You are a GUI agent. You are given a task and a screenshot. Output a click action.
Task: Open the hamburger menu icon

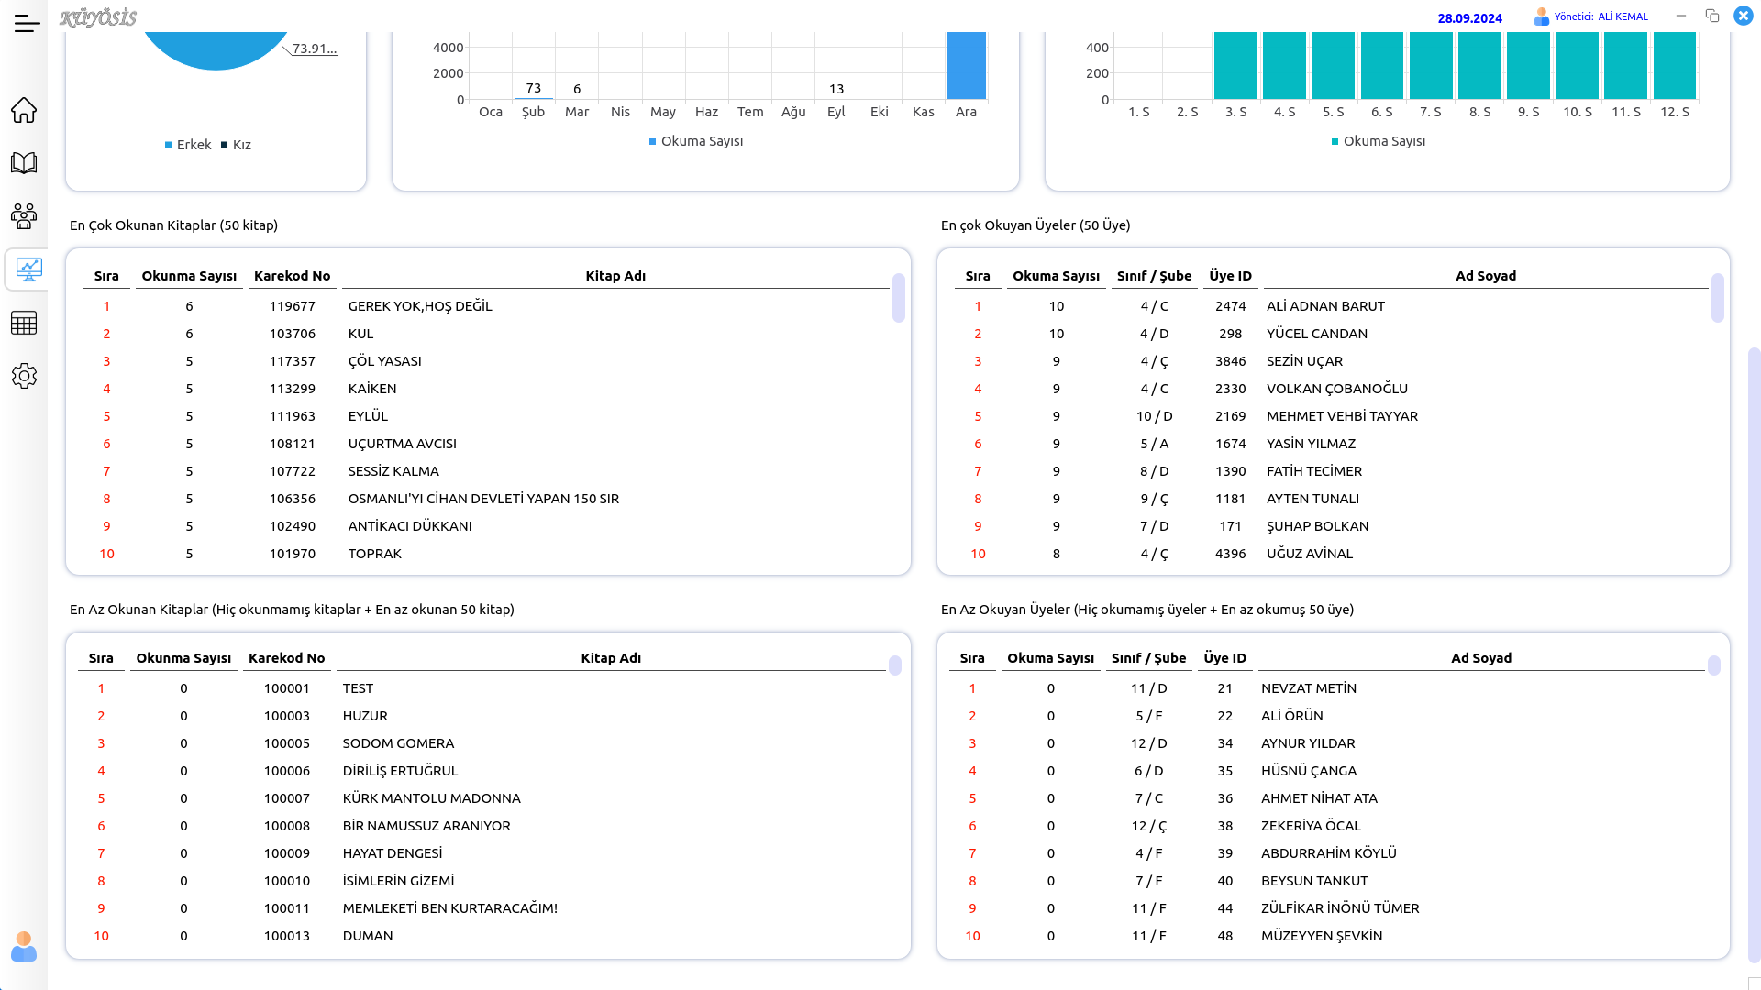pos(27,24)
